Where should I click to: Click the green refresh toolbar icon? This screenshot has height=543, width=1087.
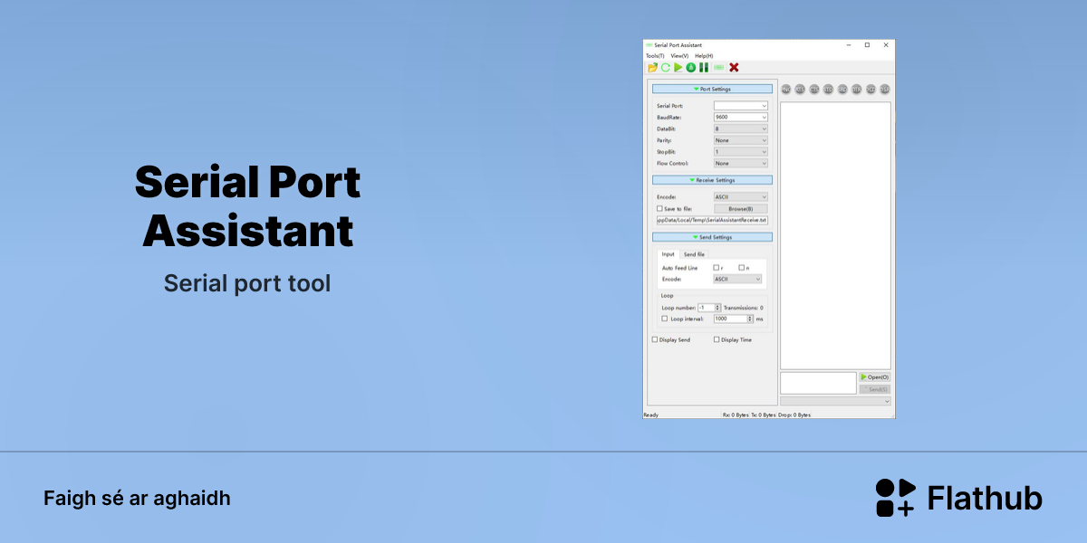click(665, 67)
